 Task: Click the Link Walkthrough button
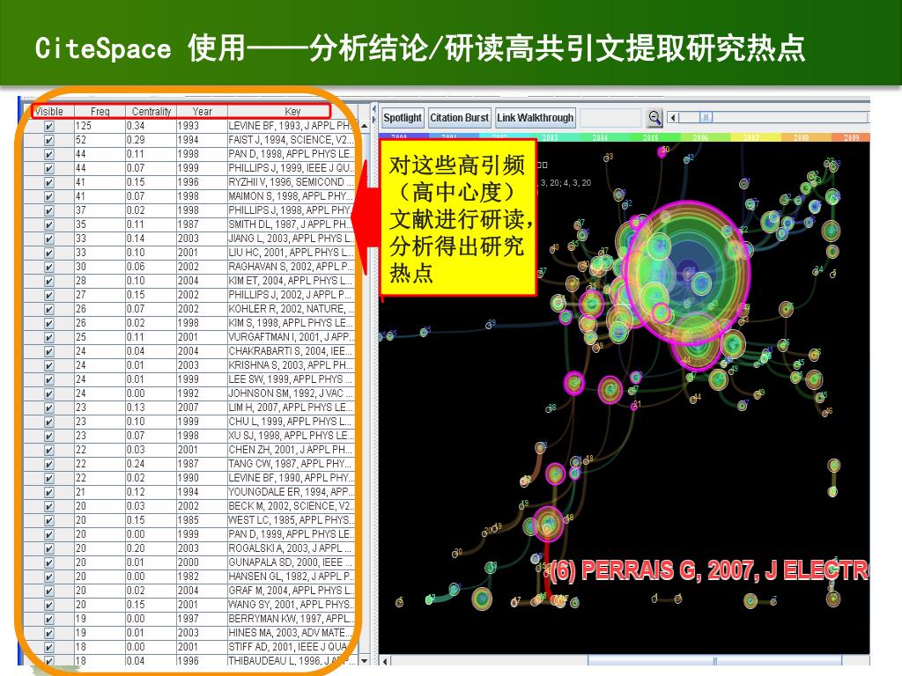coord(535,118)
